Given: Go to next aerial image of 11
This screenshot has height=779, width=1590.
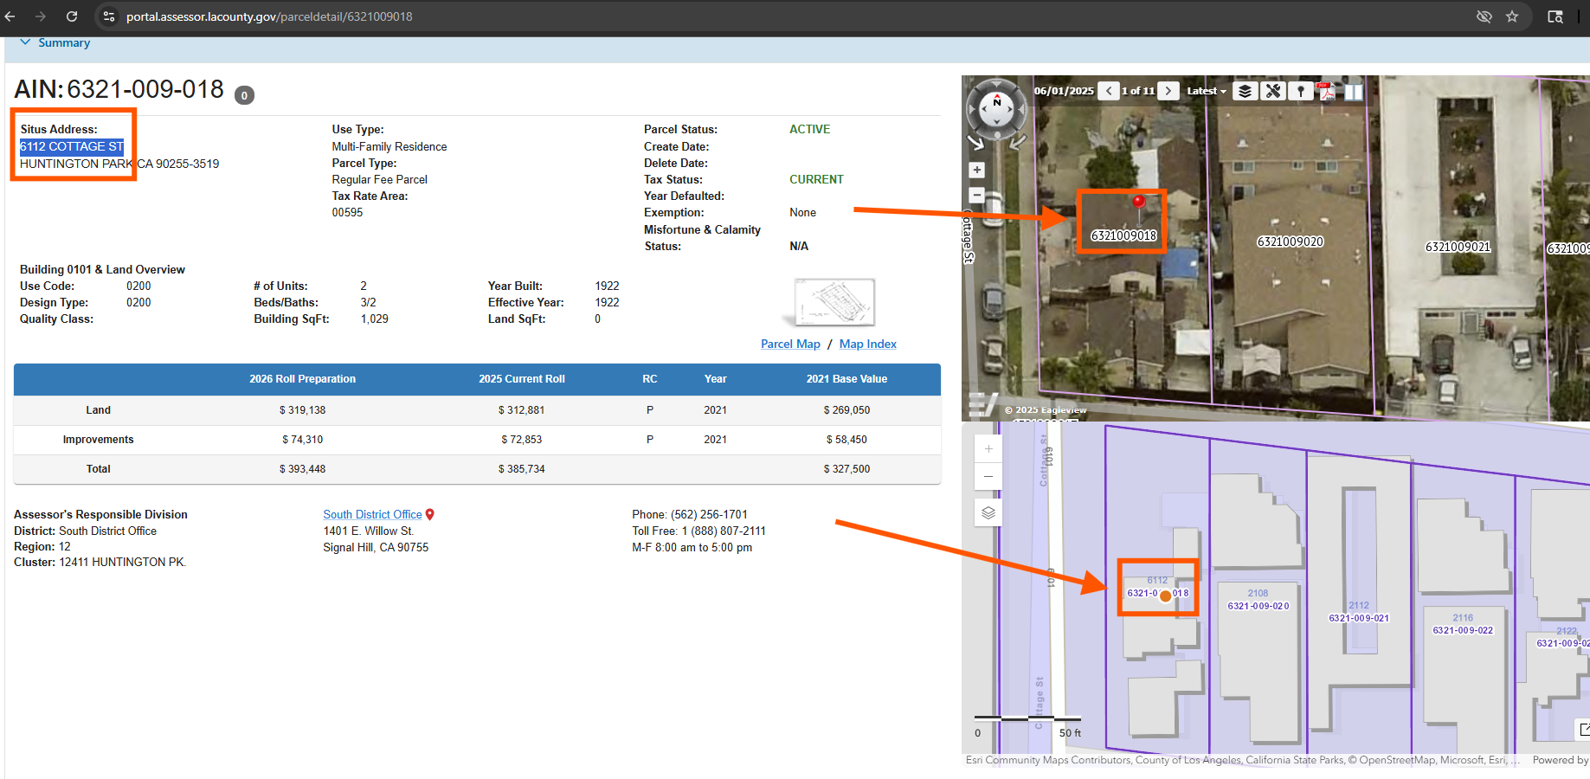Looking at the screenshot, I should pyautogui.click(x=1168, y=91).
